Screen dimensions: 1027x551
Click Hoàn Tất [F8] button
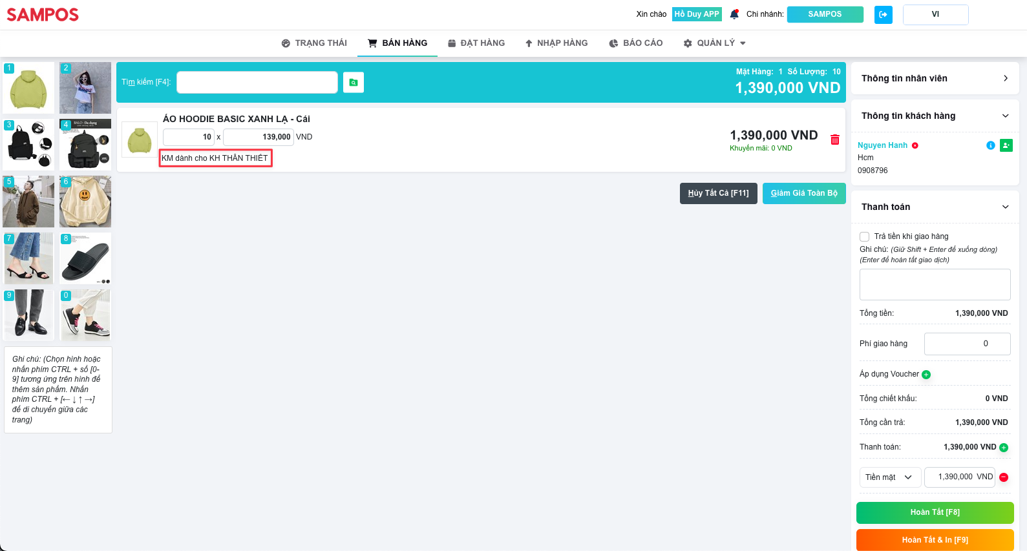[935, 512]
